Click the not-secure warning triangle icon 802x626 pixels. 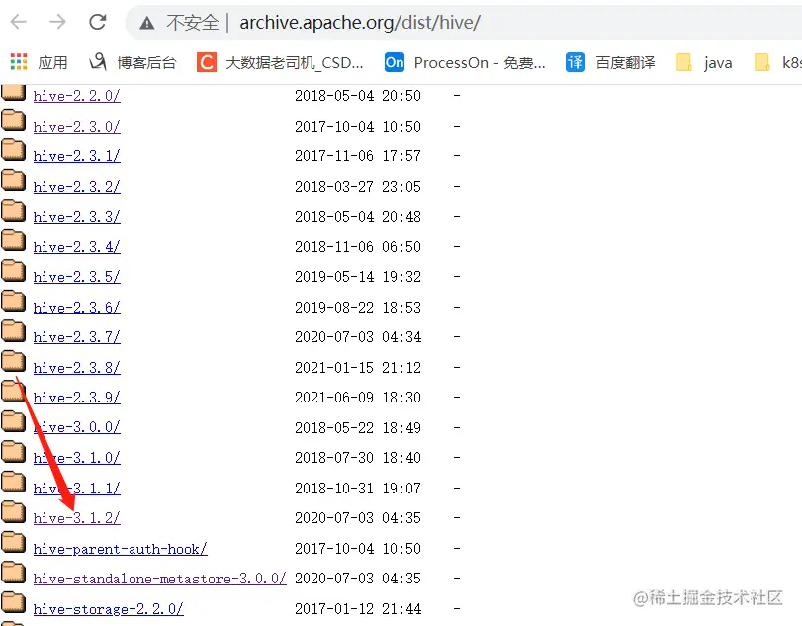(x=147, y=23)
